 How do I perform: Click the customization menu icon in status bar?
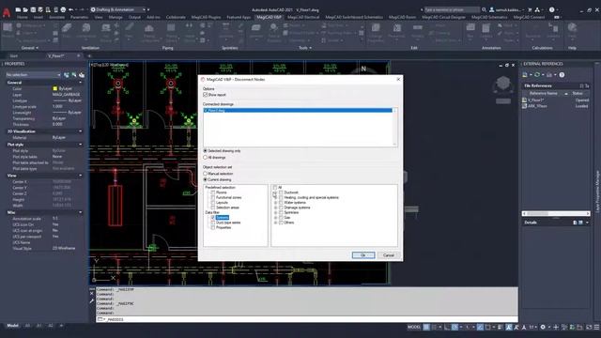pyautogui.click(x=596, y=327)
